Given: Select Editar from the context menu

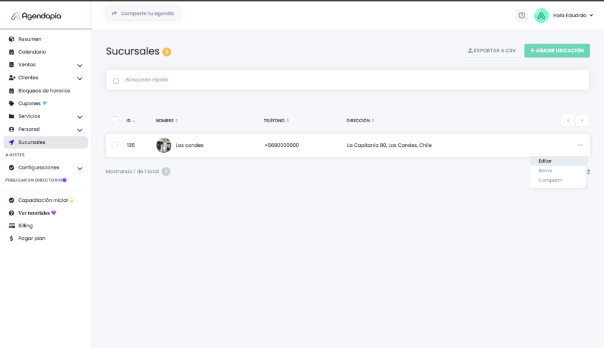Looking at the screenshot, I should click(545, 160).
